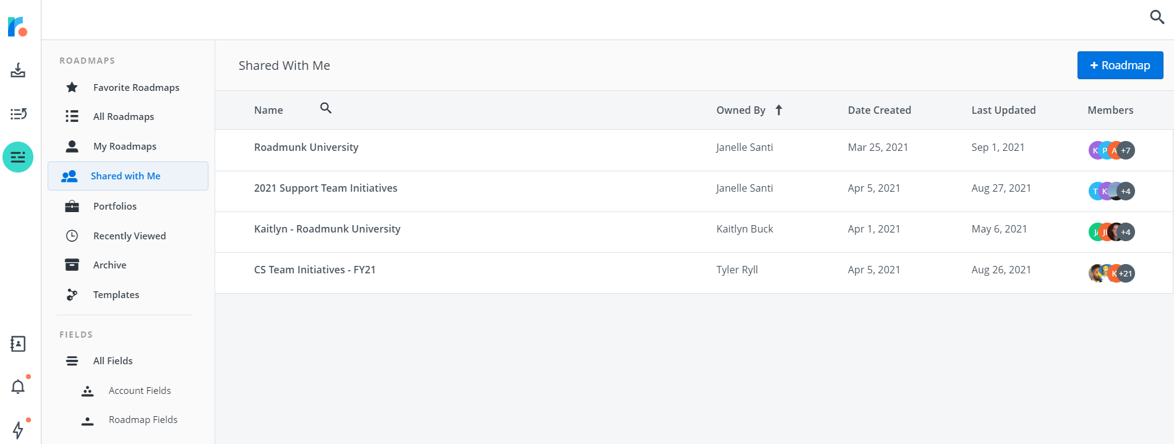Sort by Date Created column

tap(879, 110)
